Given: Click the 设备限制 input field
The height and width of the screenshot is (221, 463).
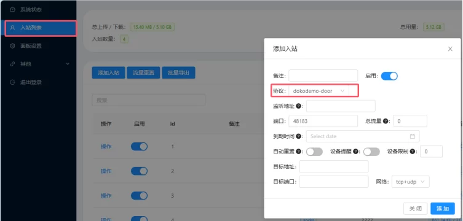Looking at the screenshot, I should (431, 152).
